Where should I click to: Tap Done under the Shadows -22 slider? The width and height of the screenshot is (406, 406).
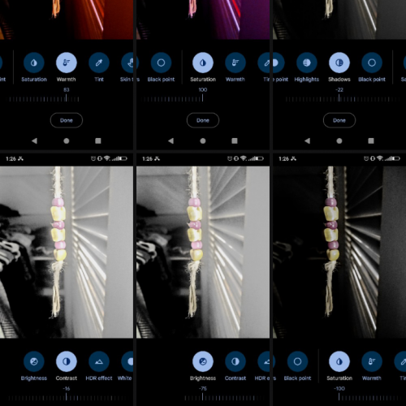[339, 120]
